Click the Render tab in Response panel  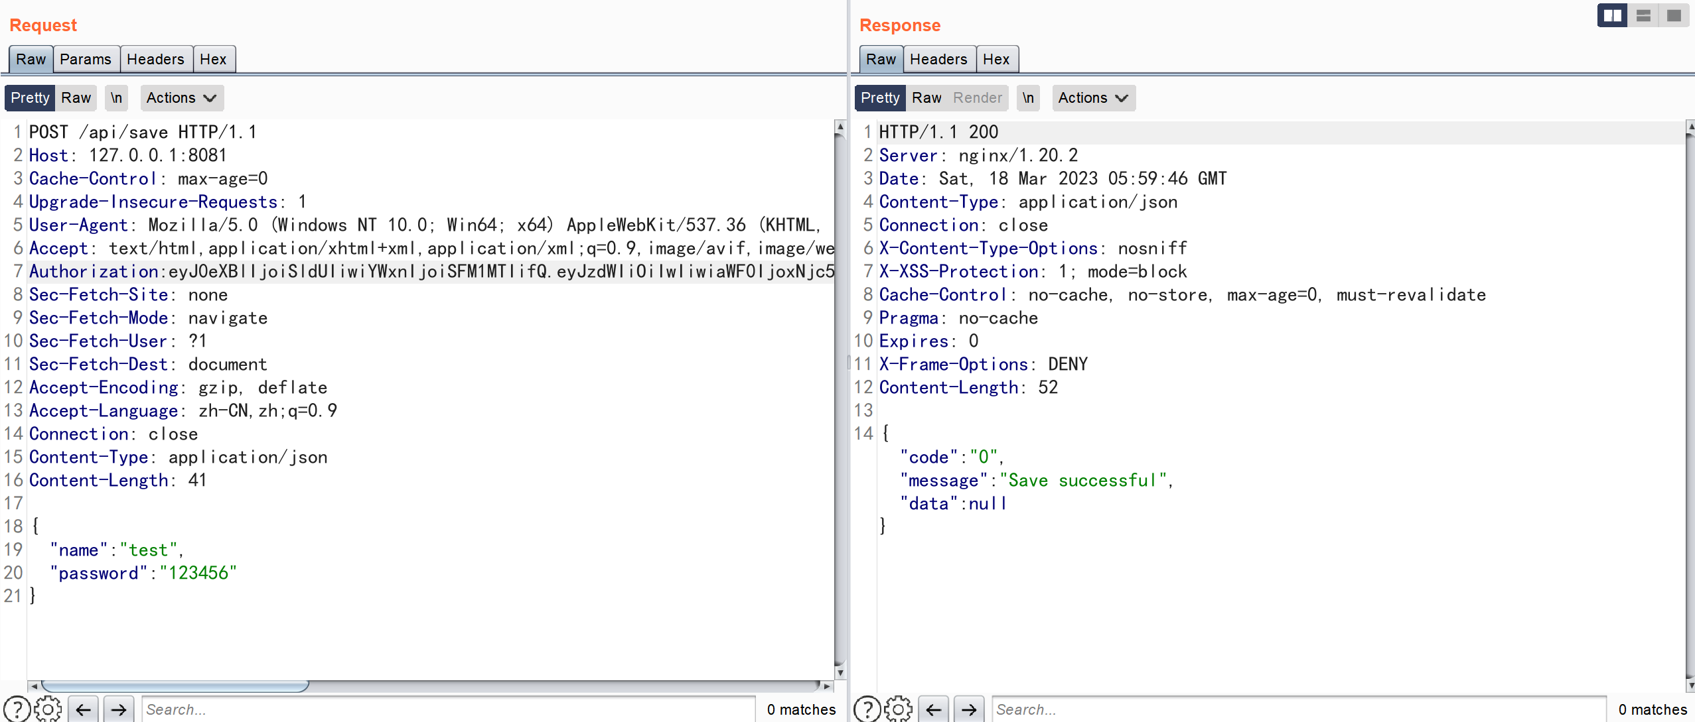[x=974, y=97]
